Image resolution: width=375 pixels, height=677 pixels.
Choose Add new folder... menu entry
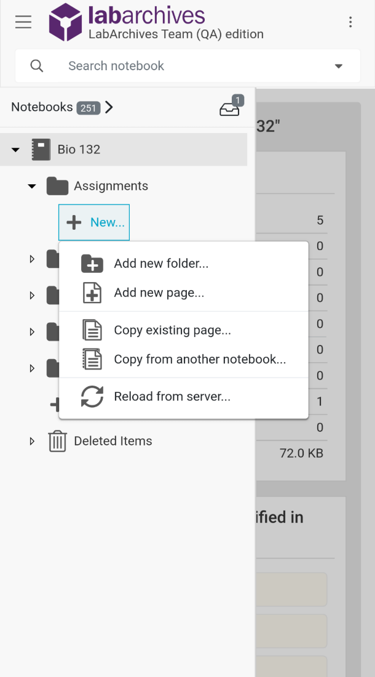point(184,264)
